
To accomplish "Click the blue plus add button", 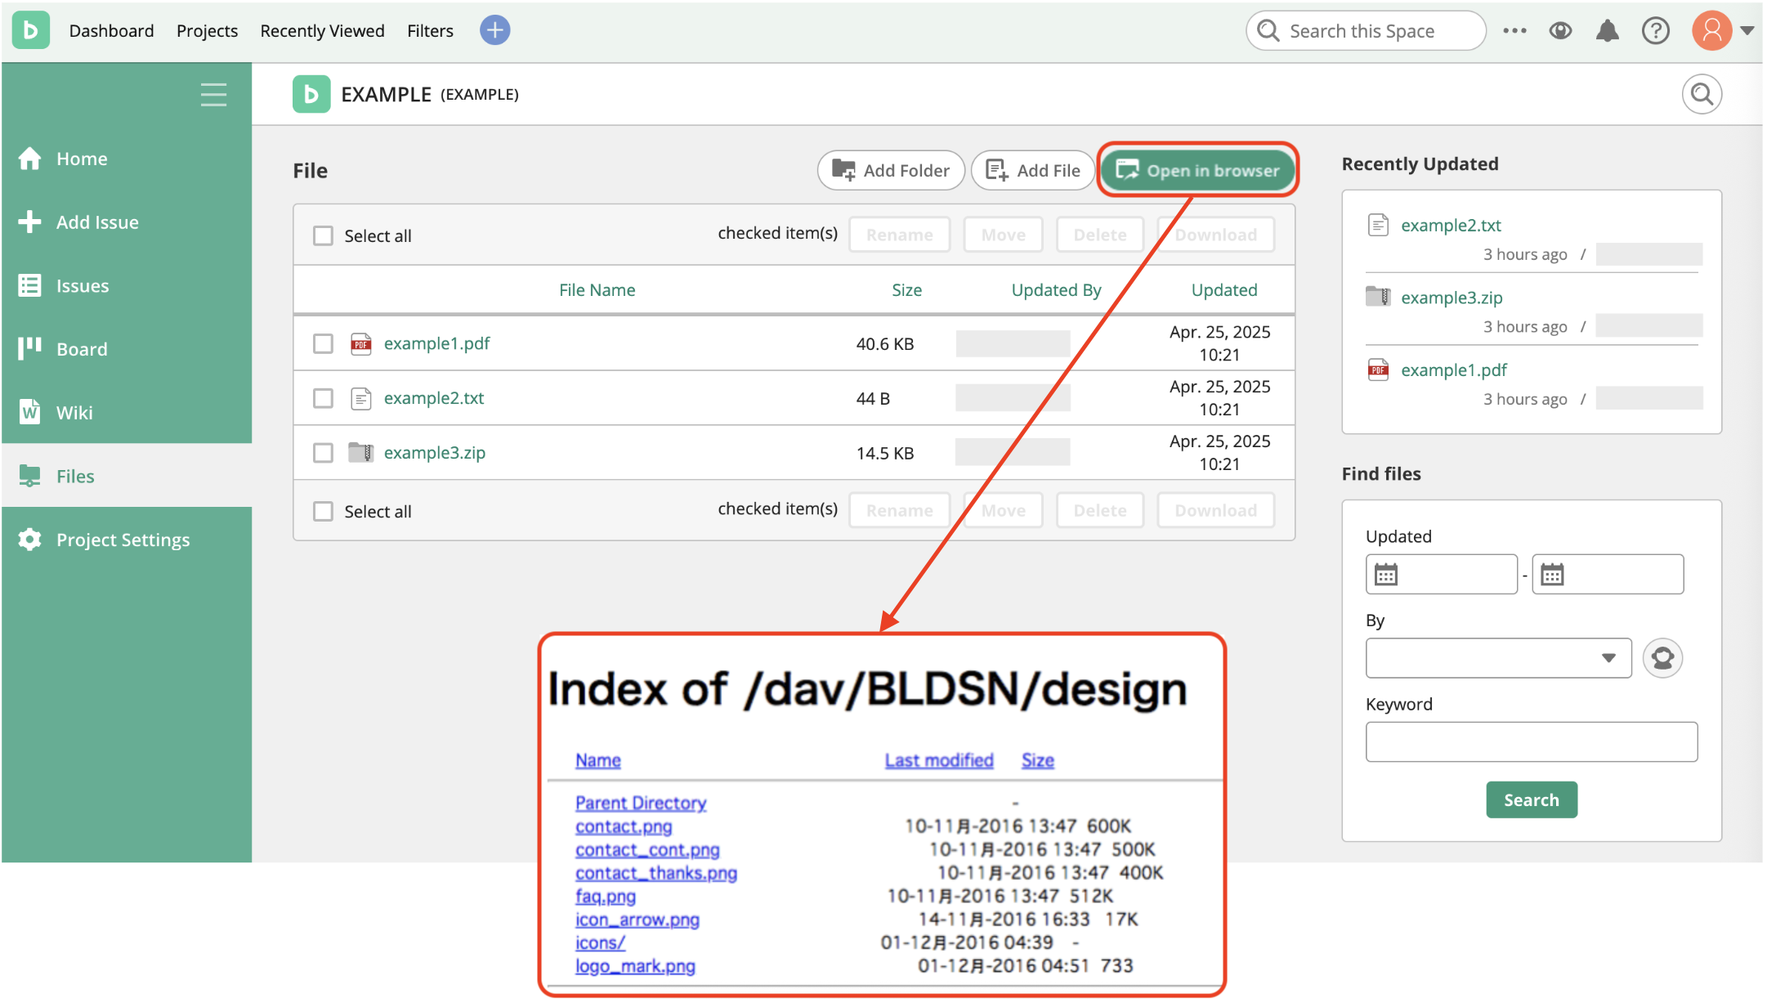I will point(494,30).
